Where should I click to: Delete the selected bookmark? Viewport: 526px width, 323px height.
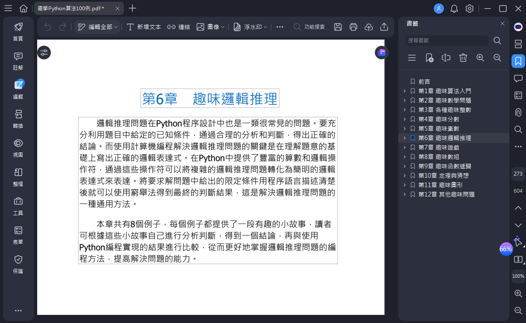pyautogui.click(x=463, y=58)
